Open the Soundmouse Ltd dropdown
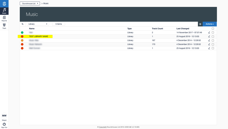228x129 pixels. tap(30, 3)
